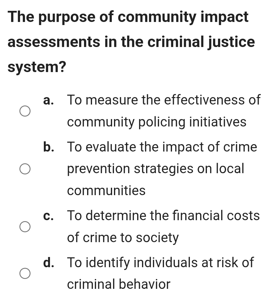This screenshot has height=304, width=273.
Task: Click "To determine the financial costs" text
Action: pyautogui.click(x=163, y=215)
